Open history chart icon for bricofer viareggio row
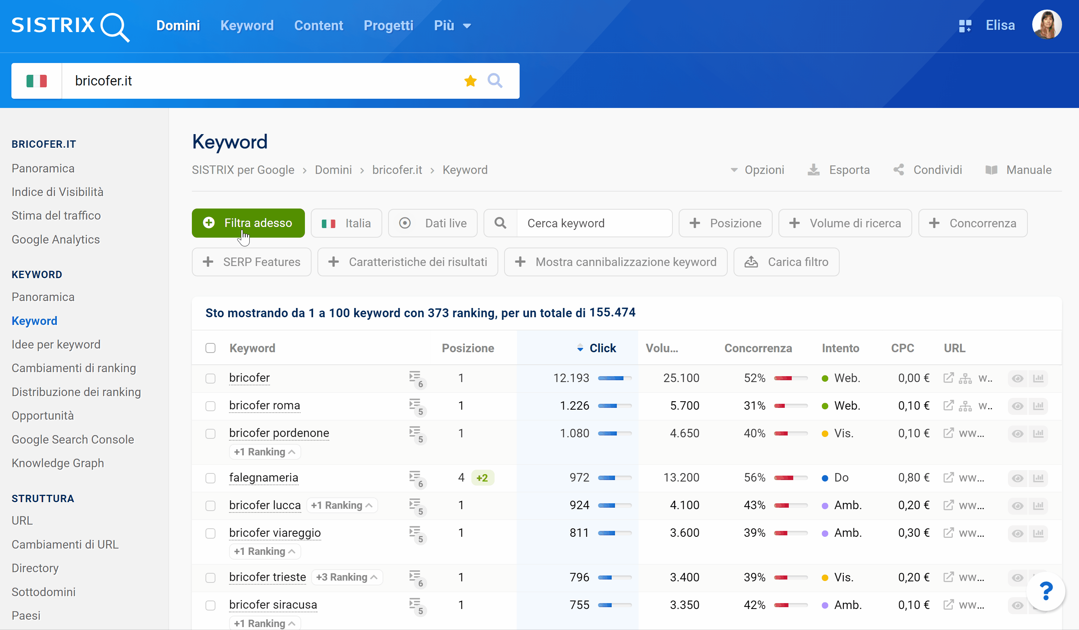This screenshot has height=630, width=1079. coord(1038,533)
